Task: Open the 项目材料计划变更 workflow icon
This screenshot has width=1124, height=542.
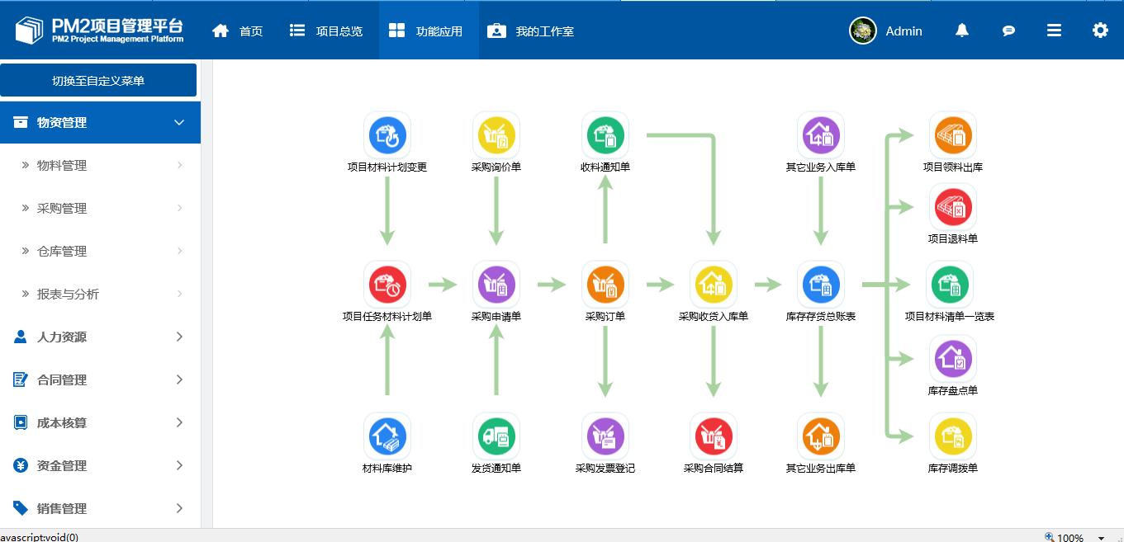Action: point(387,135)
